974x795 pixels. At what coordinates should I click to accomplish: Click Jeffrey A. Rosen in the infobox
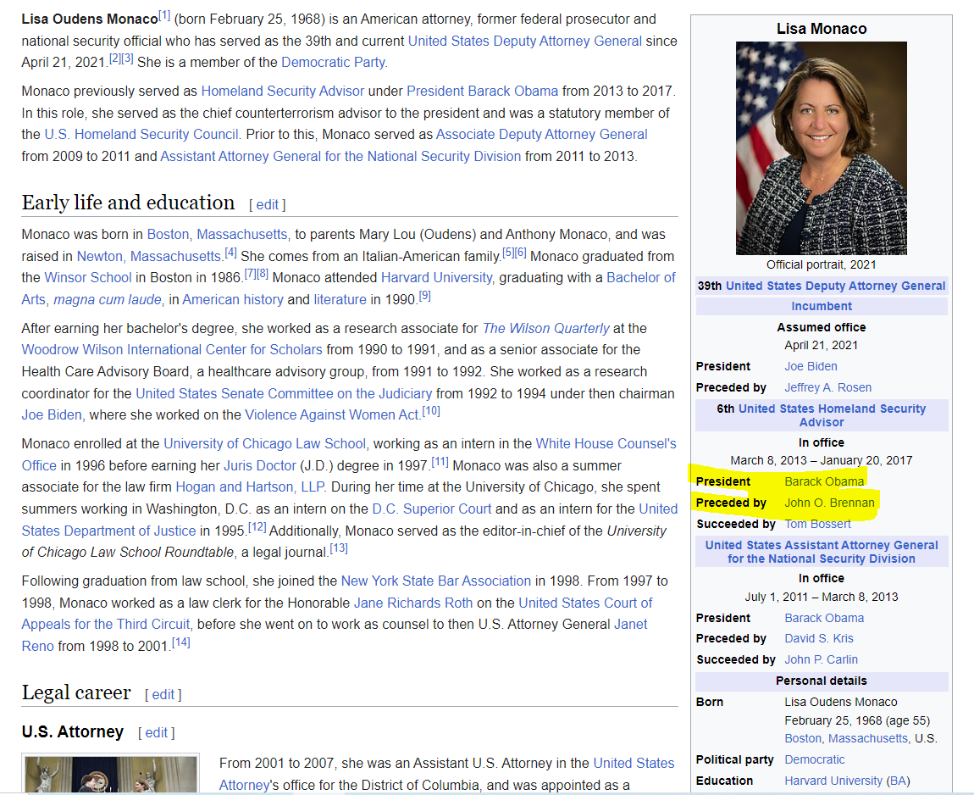tap(827, 387)
